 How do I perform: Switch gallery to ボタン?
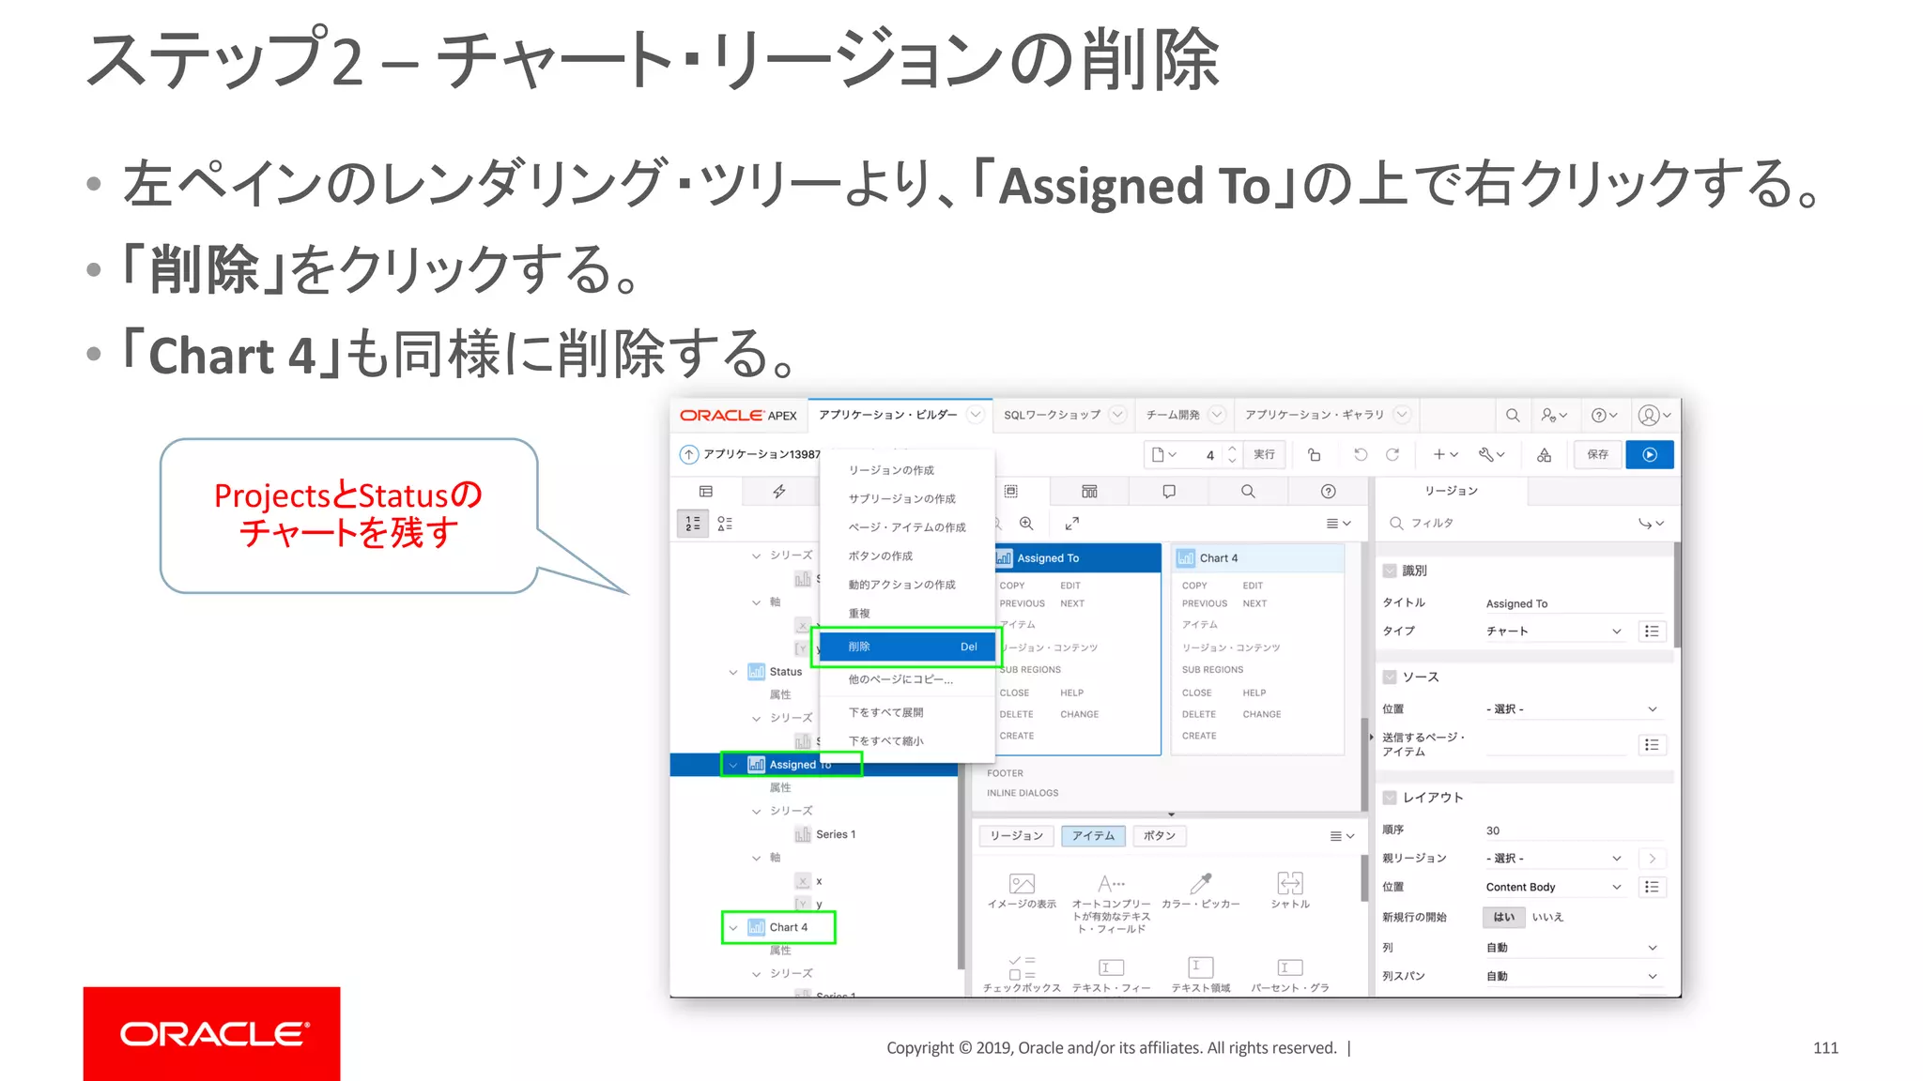coord(1160,835)
